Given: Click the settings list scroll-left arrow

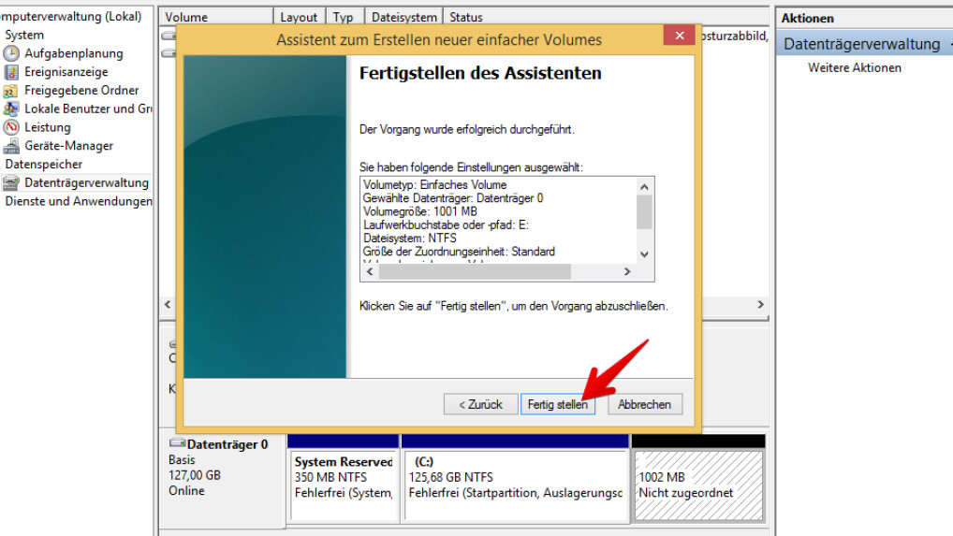Looking at the screenshot, I should (370, 271).
